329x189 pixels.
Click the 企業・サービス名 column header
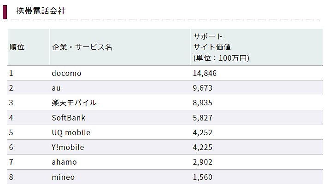82,47
